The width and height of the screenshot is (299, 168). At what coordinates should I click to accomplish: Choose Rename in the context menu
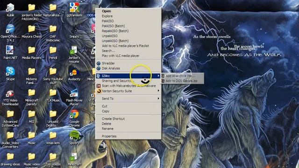(x=128, y=129)
